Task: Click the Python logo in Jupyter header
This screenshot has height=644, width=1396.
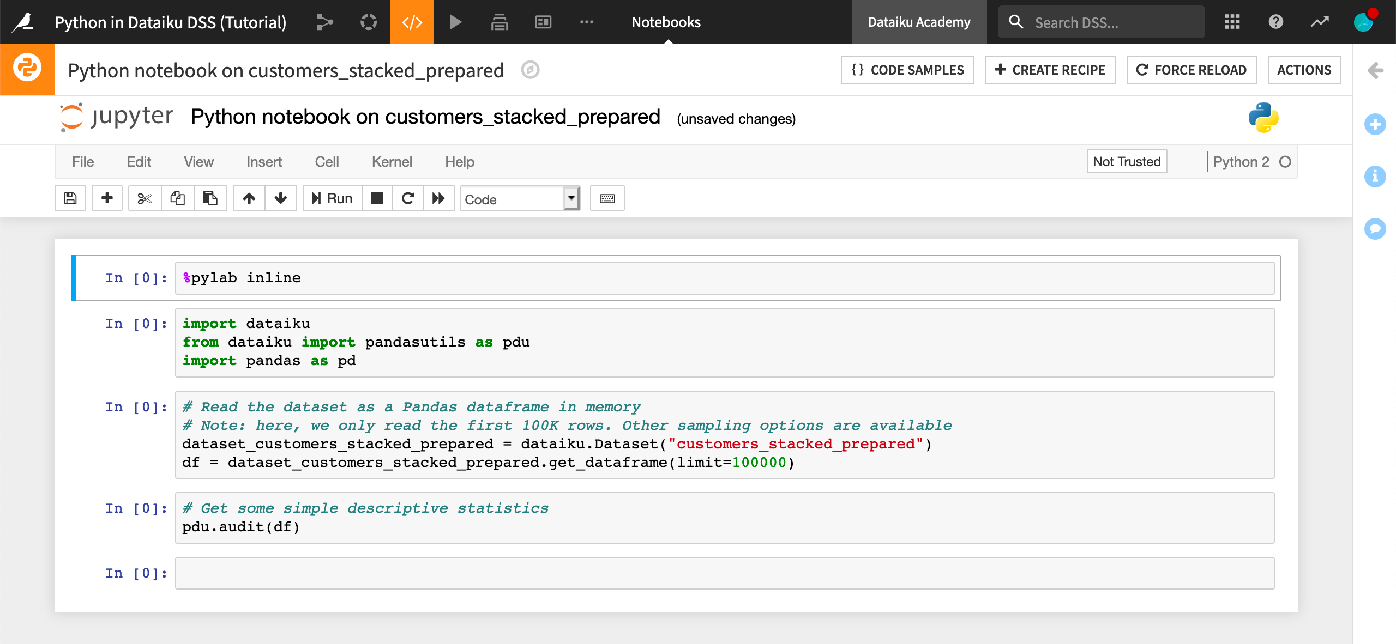Action: (1263, 118)
